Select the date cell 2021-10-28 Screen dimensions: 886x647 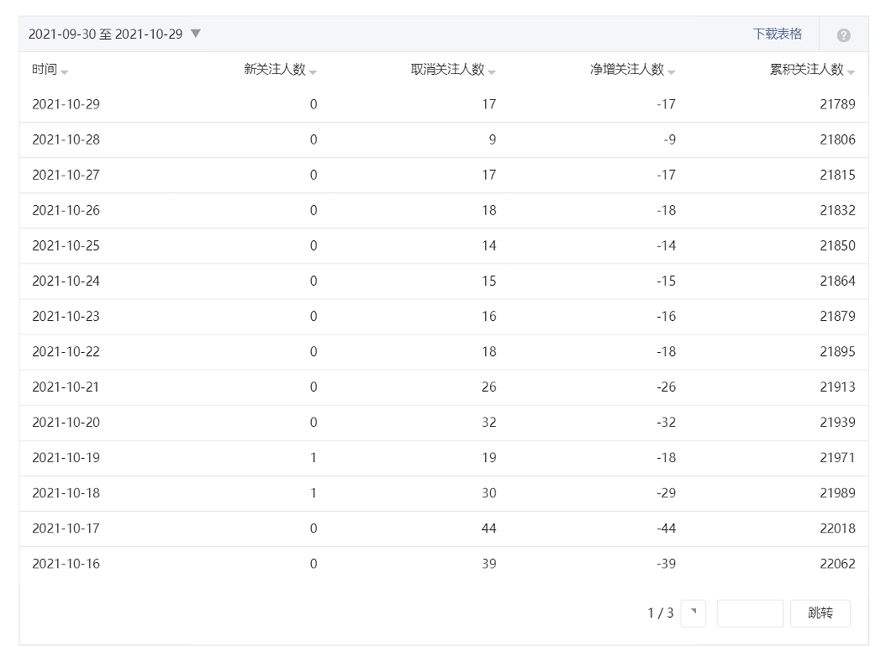[x=66, y=139]
